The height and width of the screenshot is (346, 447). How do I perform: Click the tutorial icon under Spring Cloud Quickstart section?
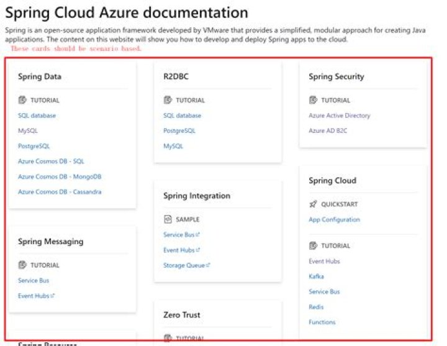[313, 246]
